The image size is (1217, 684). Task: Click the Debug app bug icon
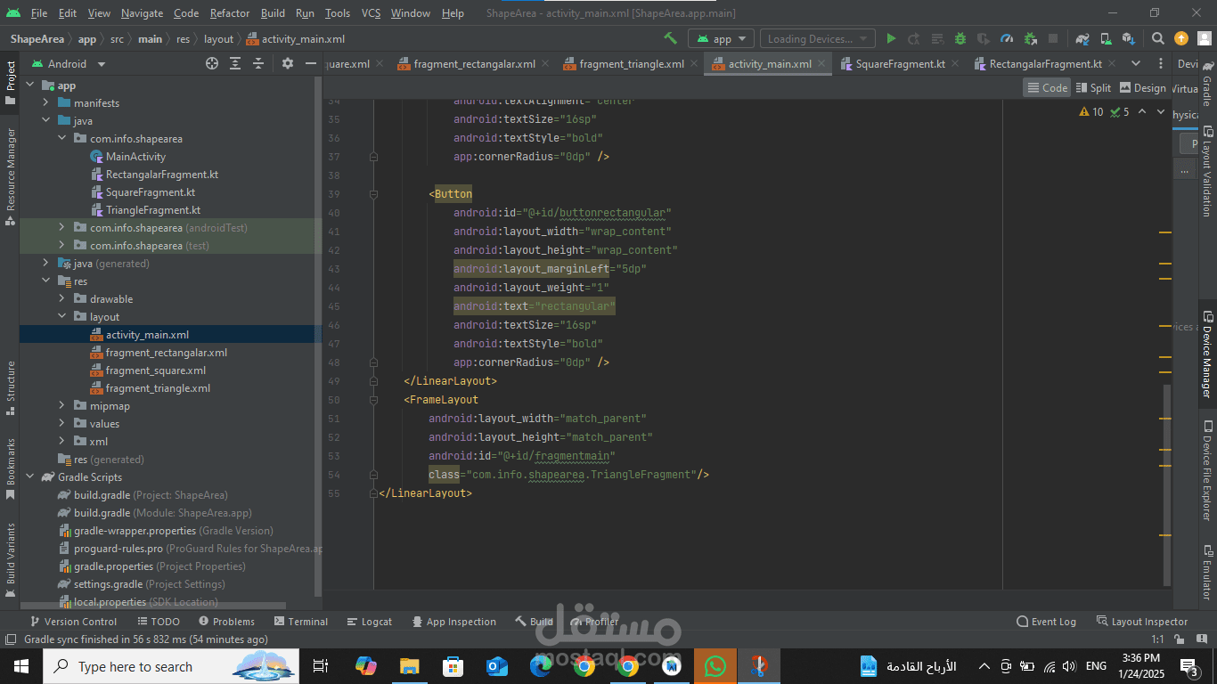click(960, 38)
